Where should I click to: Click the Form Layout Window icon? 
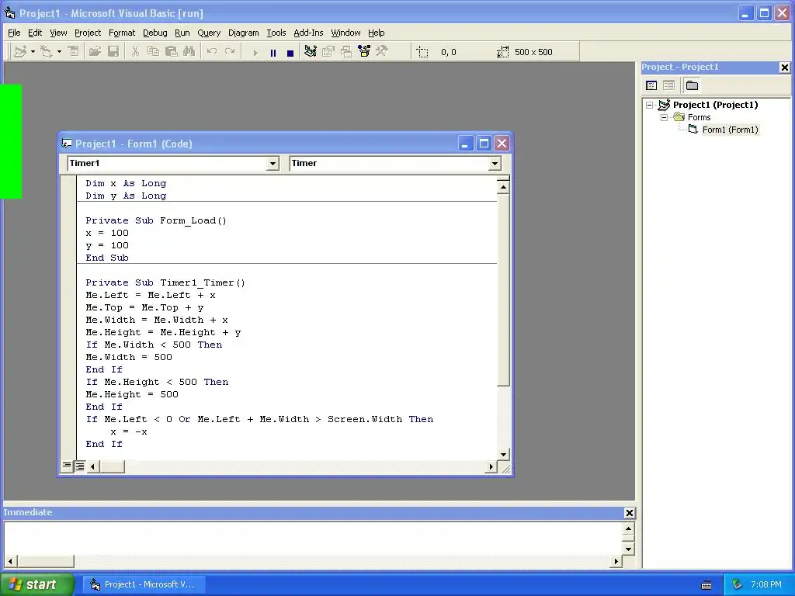(346, 52)
